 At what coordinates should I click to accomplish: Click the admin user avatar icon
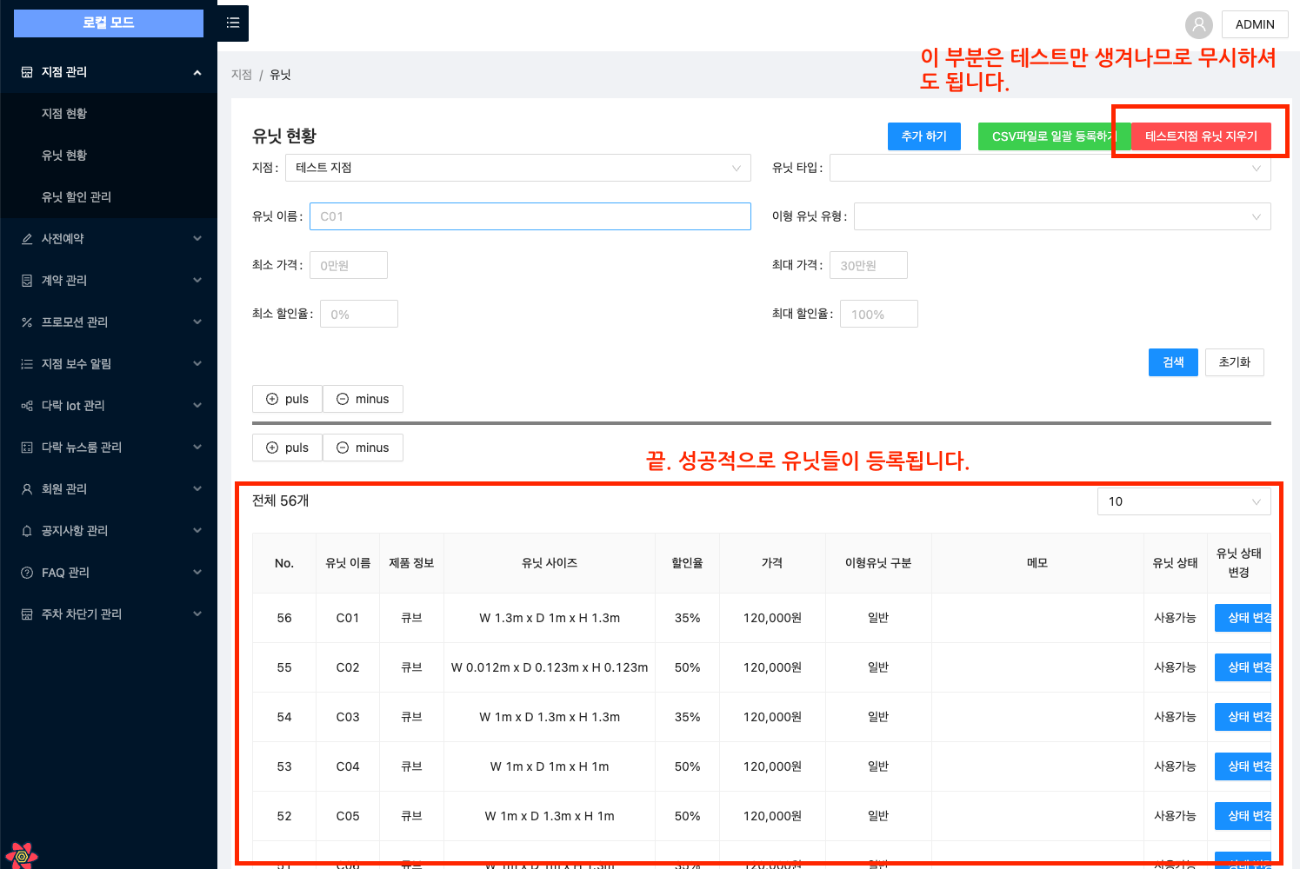pyautogui.click(x=1198, y=24)
